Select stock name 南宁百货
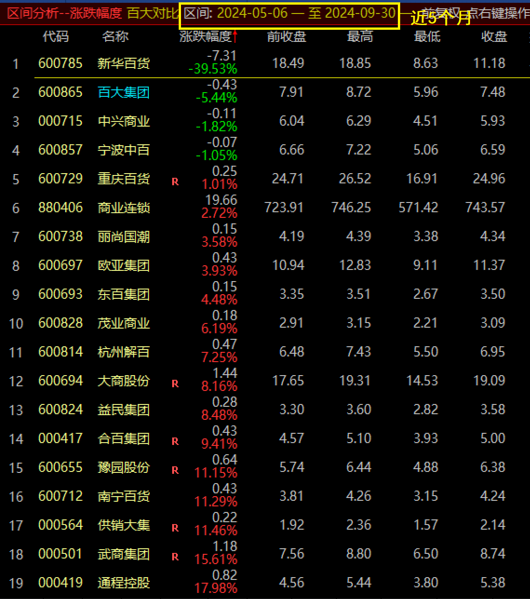The image size is (530, 599). [124, 496]
